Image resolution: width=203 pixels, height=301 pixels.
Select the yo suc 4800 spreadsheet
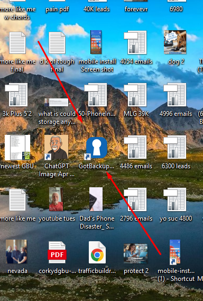click(176, 199)
